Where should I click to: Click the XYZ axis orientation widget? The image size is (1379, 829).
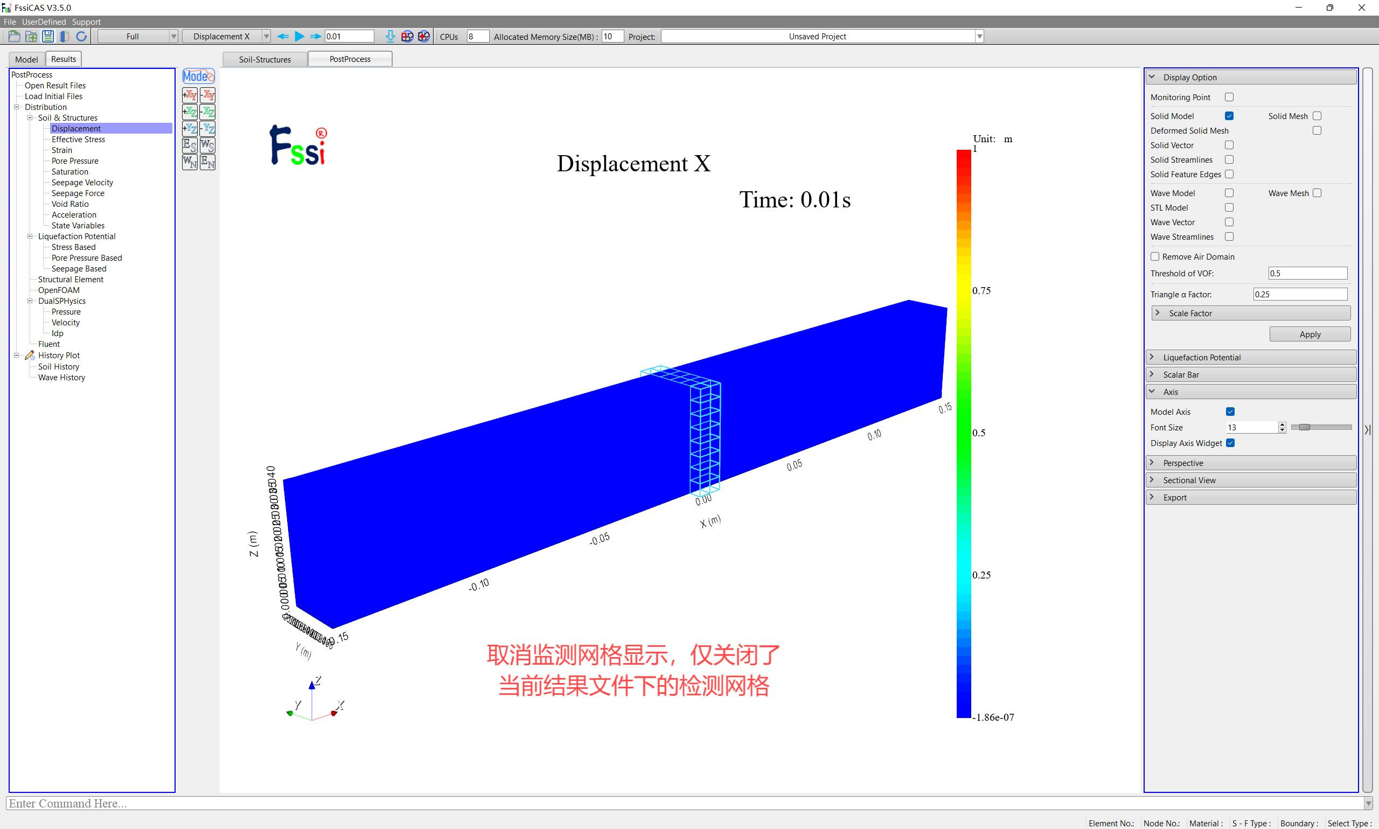coord(315,699)
